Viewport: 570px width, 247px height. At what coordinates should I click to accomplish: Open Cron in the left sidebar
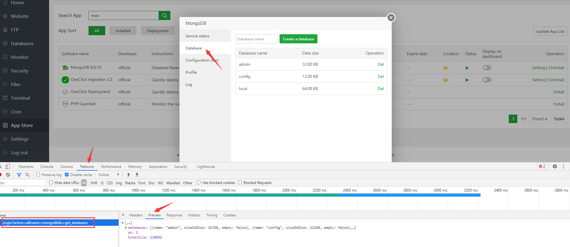(x=16, y=112)
